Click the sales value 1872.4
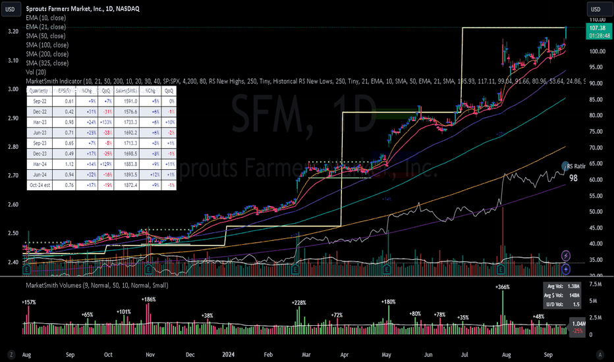The width and height of the screenshot is (614, 362). pos(131,185)
